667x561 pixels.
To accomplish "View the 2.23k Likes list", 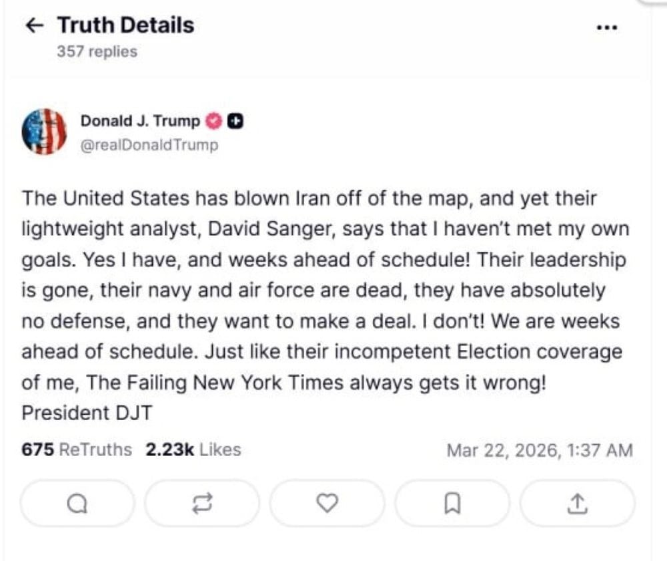I will 193,449.
